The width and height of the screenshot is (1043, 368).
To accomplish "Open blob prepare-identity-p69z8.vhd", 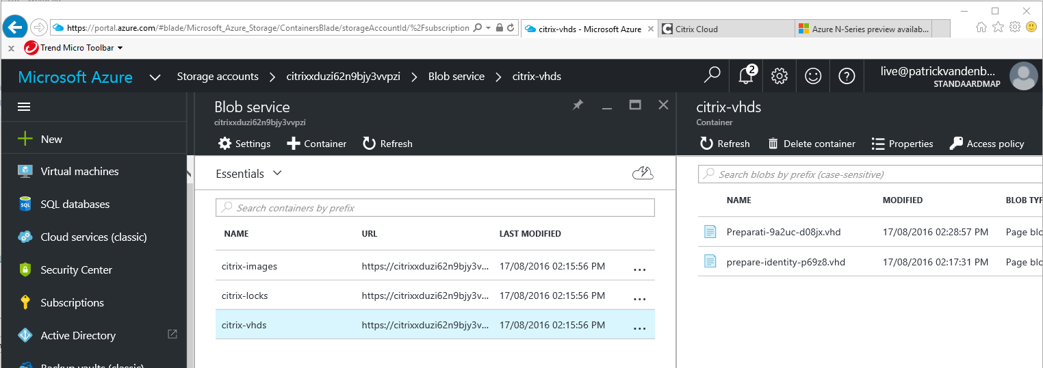I will [786, 261].
